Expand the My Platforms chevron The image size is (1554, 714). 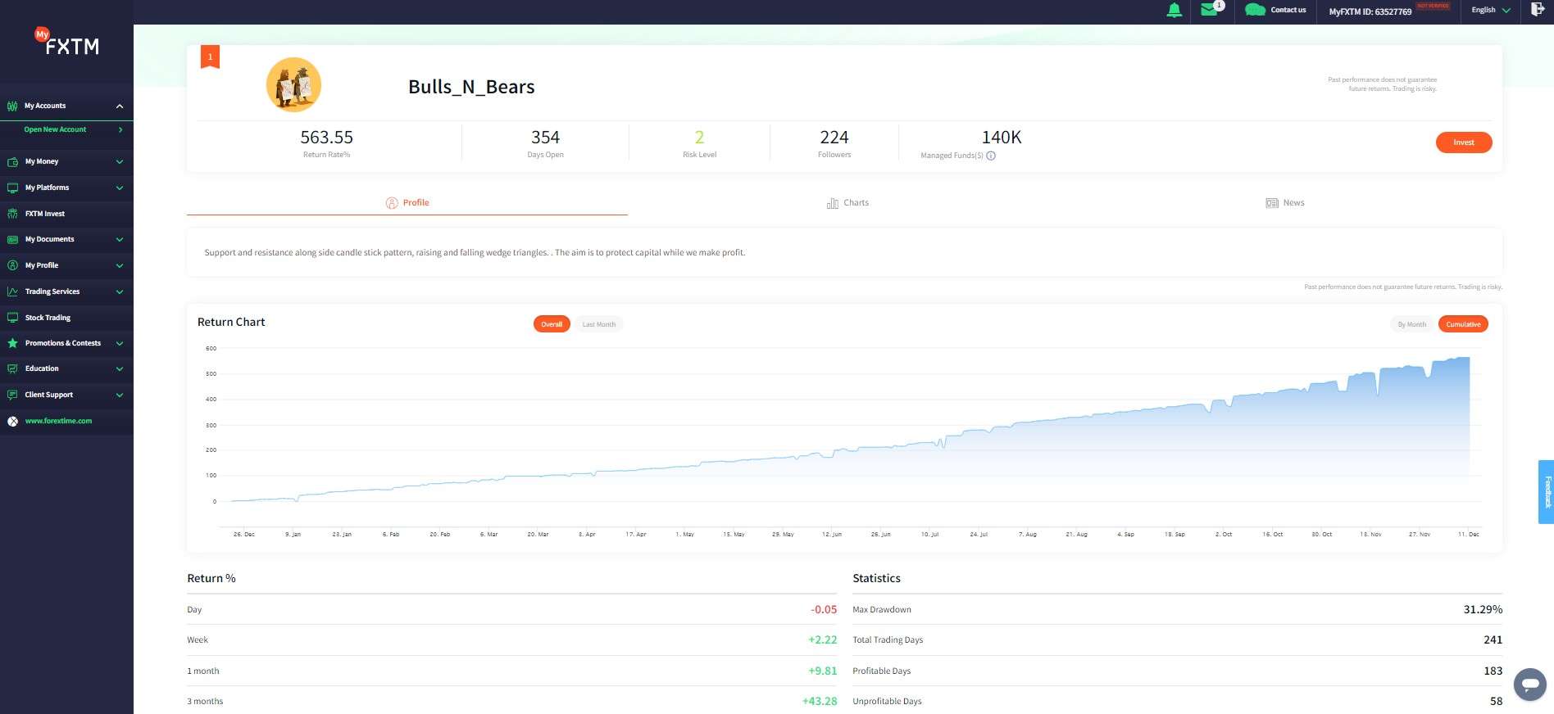point(120,188)
